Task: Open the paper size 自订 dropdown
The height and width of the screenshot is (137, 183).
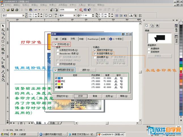Action: coord(23,16)
